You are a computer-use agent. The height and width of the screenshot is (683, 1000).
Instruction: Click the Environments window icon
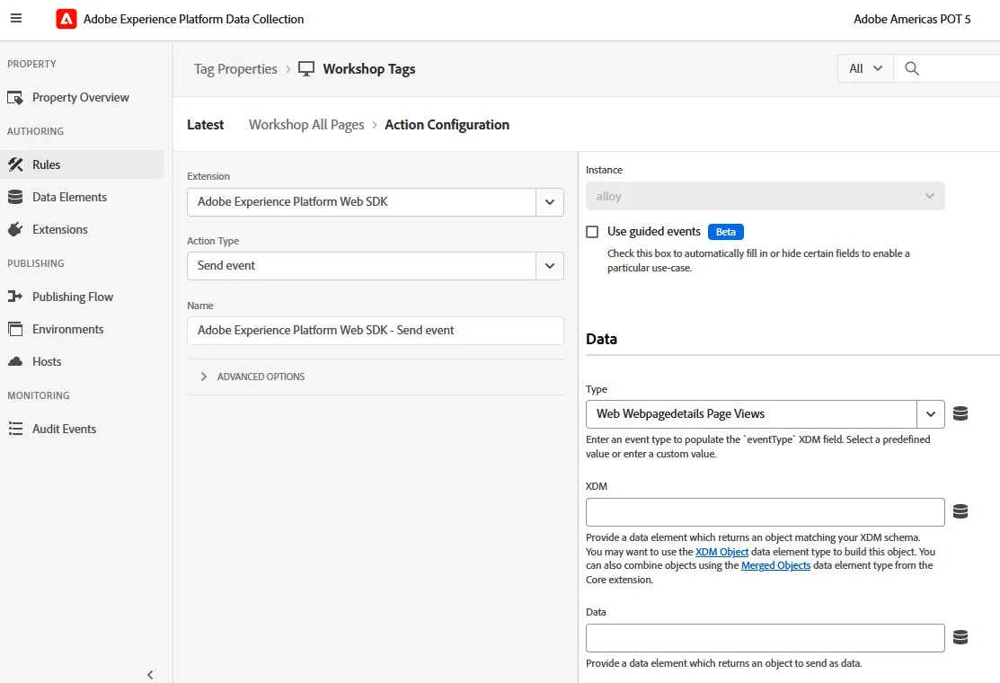(15, 329)
